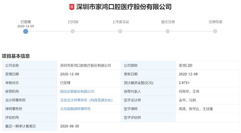Click the 提交注册 progress step dot
The image size is (241, 133).
(x=168, y=31)
